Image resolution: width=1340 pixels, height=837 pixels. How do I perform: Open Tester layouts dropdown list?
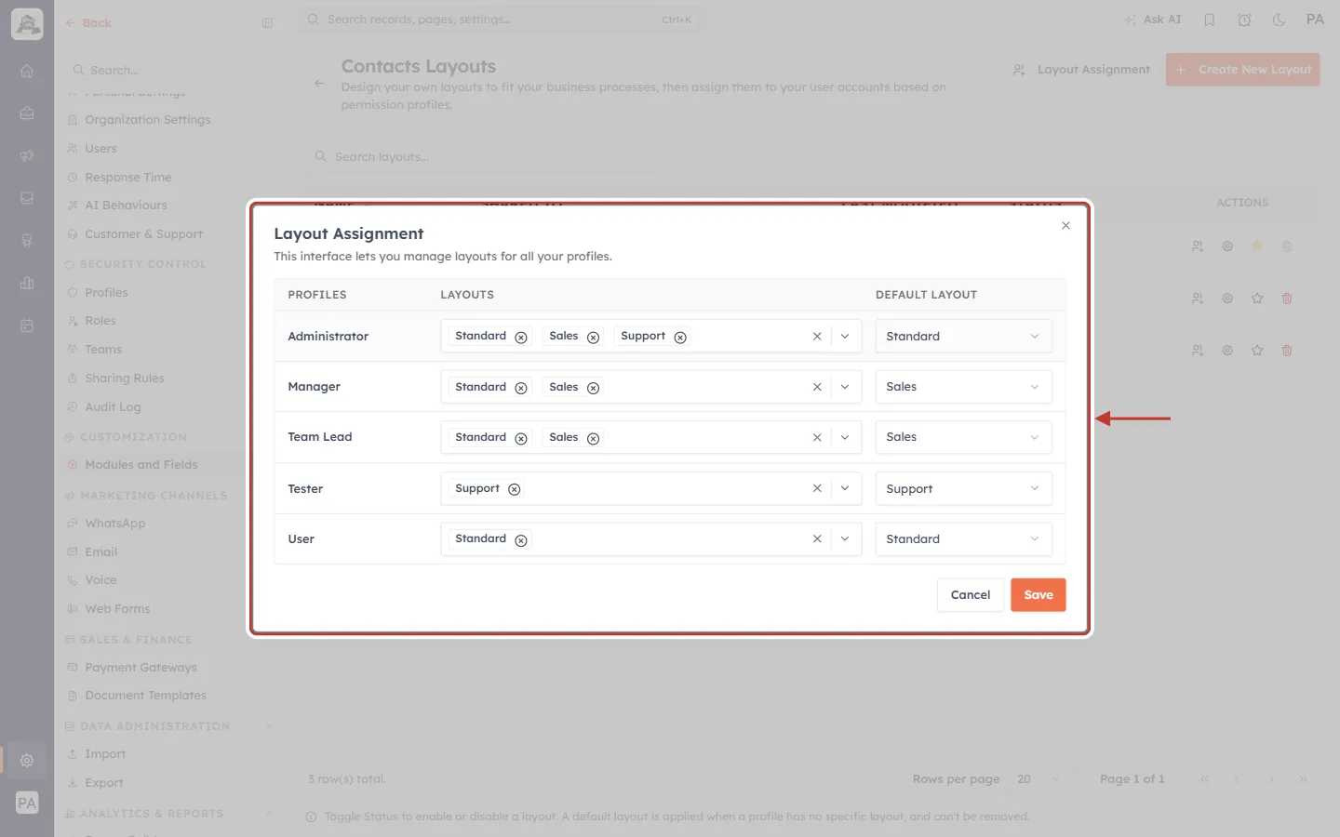pyautogui.click(x=845, y=488)
